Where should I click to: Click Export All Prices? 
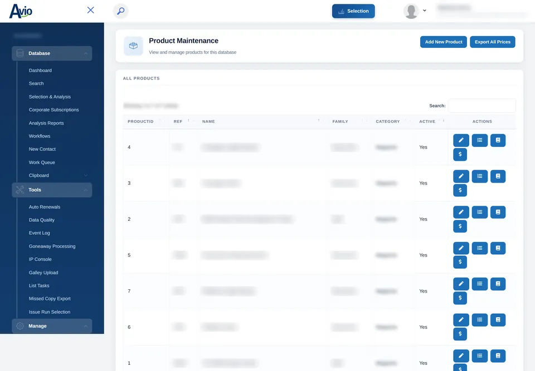pyautogui.click(x=492, y=42)
